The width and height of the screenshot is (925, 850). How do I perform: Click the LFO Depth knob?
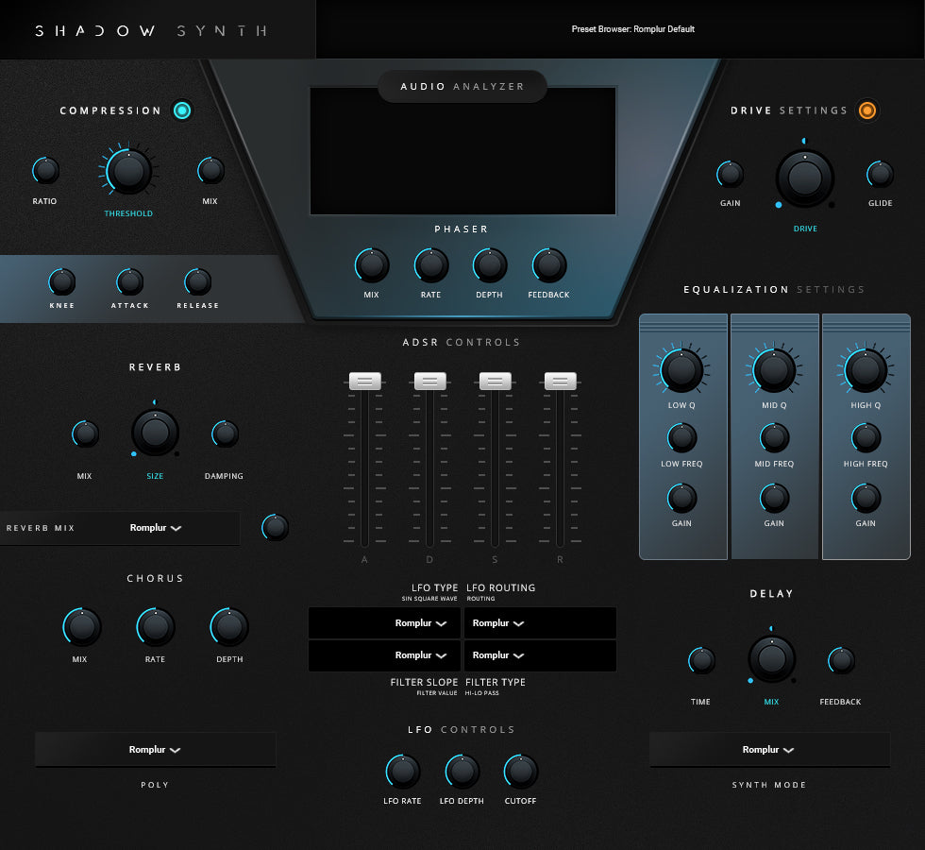[462, 772]
